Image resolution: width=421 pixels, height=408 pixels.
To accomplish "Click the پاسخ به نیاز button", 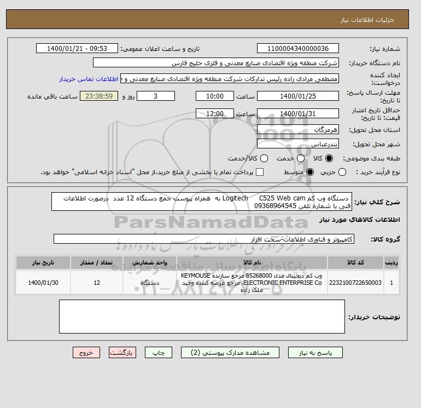I will (x=315, y=353).
